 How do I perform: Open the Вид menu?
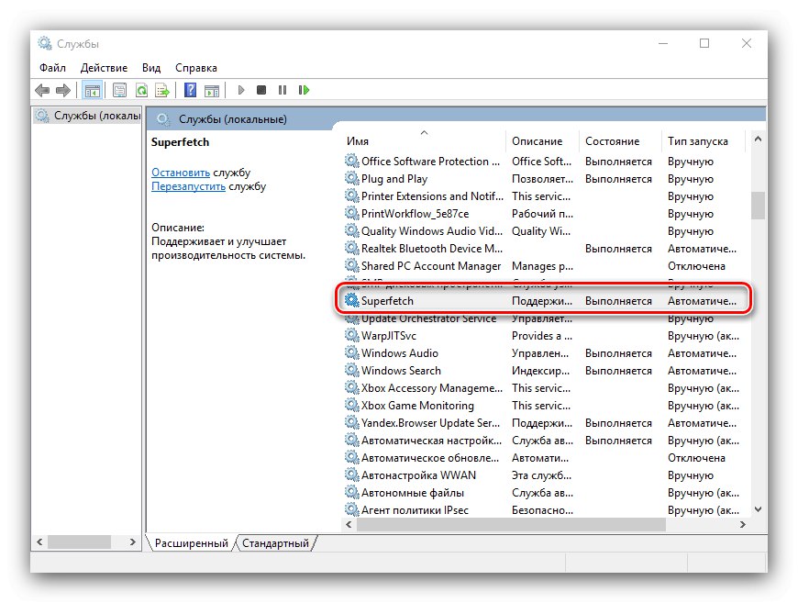(x=151, y=68)
